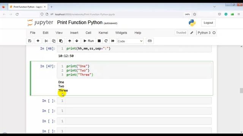Move selected cell up arrow
This screenshot has width=243, height=136.
[x=69, y=41]
